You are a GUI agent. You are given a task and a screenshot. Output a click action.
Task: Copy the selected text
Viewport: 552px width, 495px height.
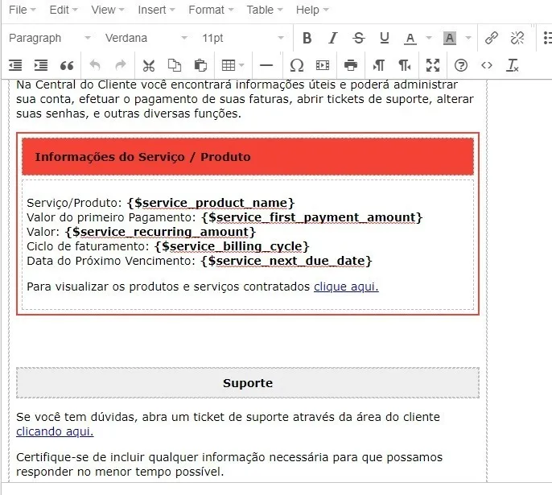[175, 65]
